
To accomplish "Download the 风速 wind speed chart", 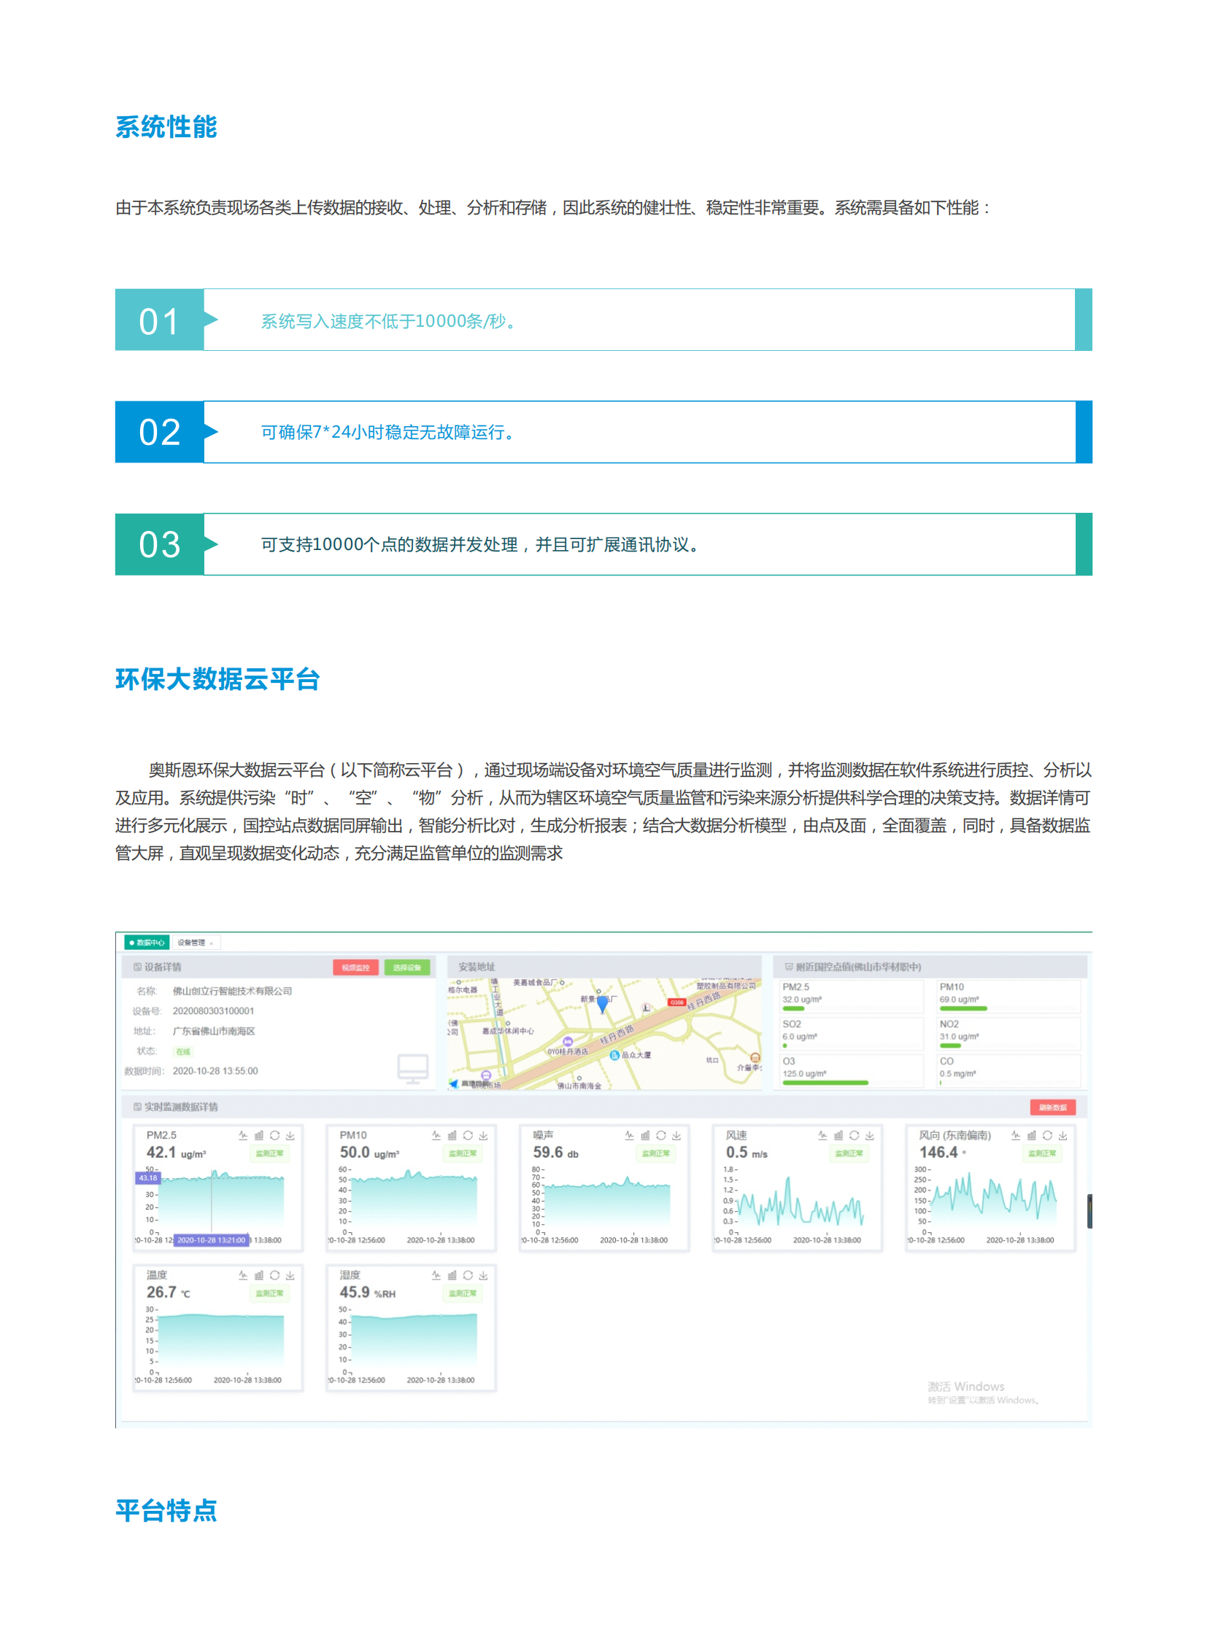I will point(869,1134).
